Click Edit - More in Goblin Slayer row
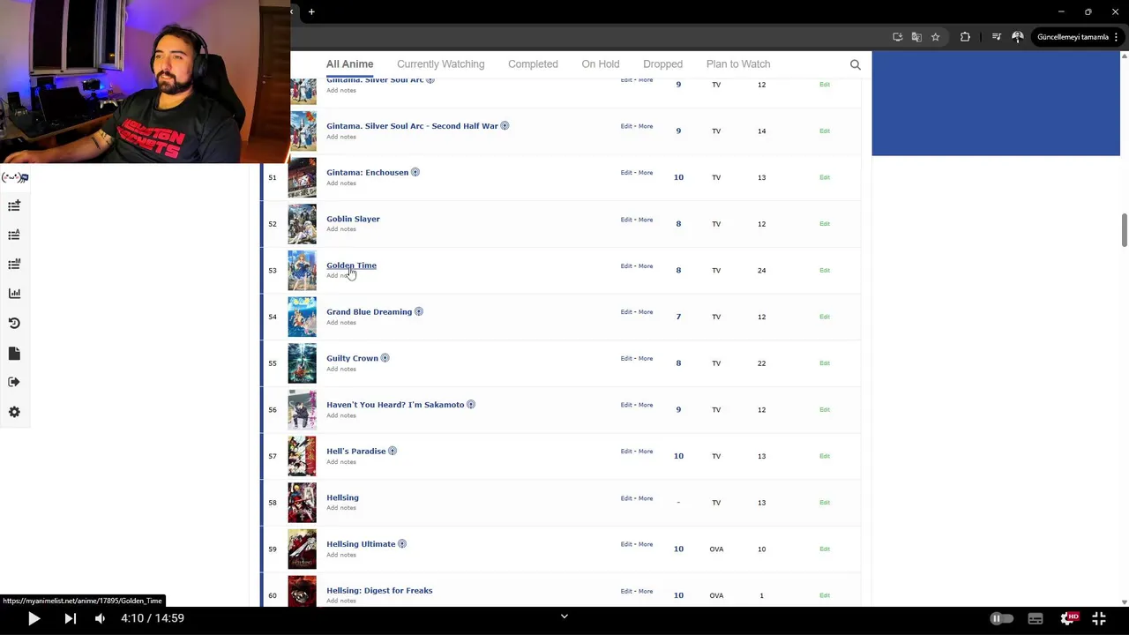This screenshot has width=1129, height=635. [x=637, y=220]
